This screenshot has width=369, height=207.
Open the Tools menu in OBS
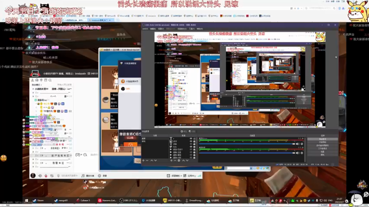pos(192,29)
